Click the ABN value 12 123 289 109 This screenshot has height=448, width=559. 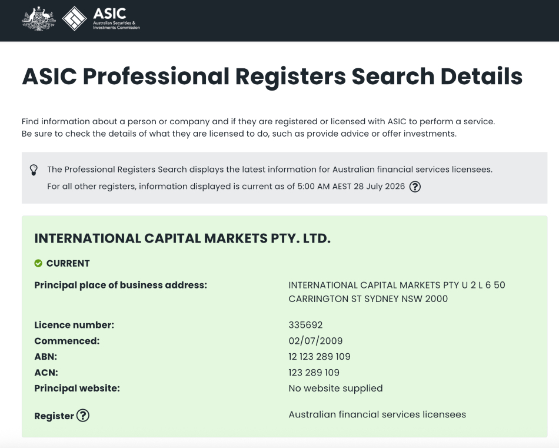[x=320, y=357]
